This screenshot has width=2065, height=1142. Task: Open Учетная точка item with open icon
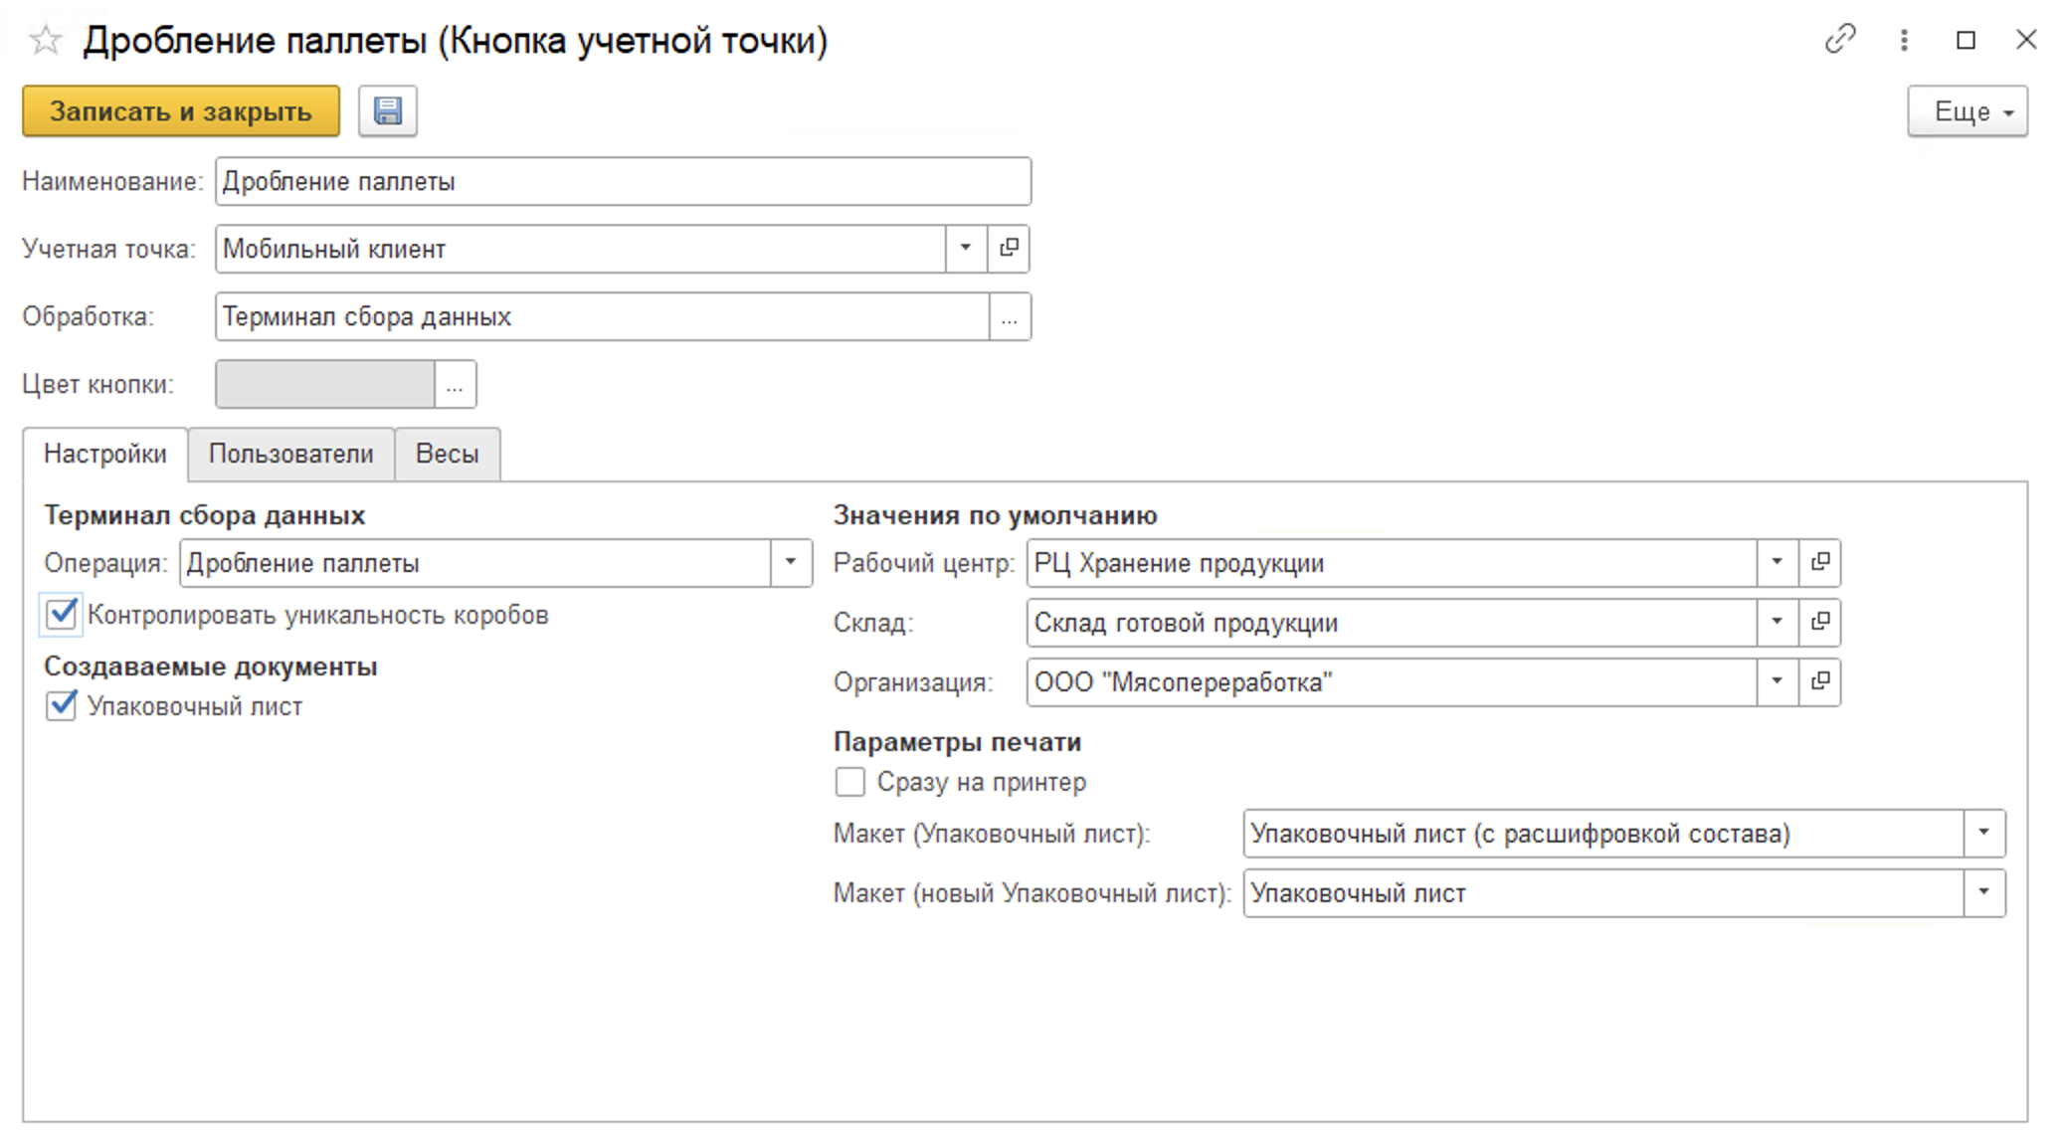click(x=1009, y=249)
